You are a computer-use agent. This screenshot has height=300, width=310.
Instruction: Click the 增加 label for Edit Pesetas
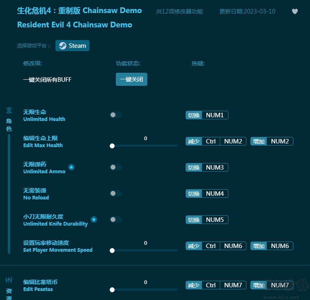click(259, 285)
